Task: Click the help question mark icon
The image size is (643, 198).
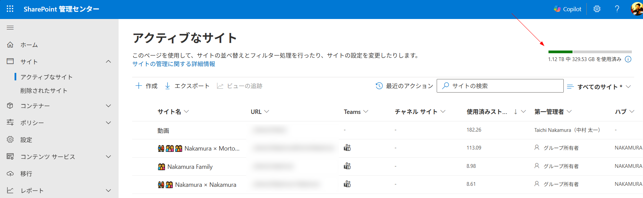Action: (617, 9)
